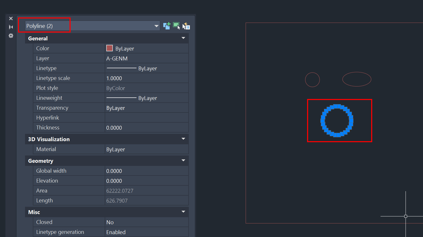Change the Closed property from No
The width and height of the screenshot is (423, 237).
tap(146, 222)
